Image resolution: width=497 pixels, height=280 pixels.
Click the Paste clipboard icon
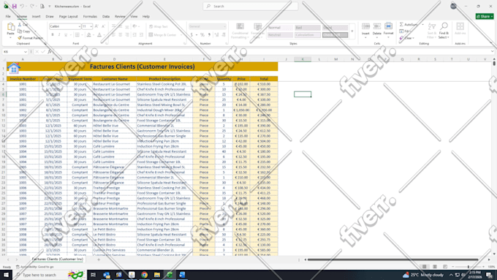11,27
